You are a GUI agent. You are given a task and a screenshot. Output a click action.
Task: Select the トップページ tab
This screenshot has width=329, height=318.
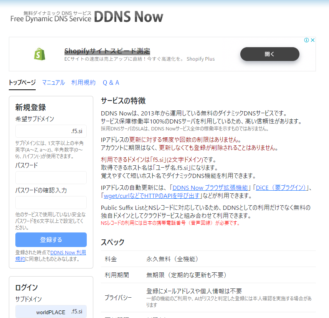[22, 82]
